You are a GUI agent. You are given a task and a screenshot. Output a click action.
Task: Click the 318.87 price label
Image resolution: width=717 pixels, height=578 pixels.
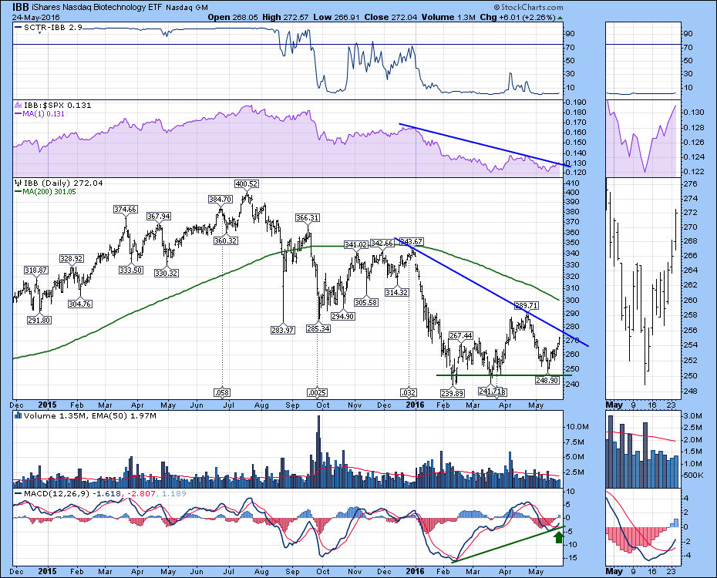(35, 271)
